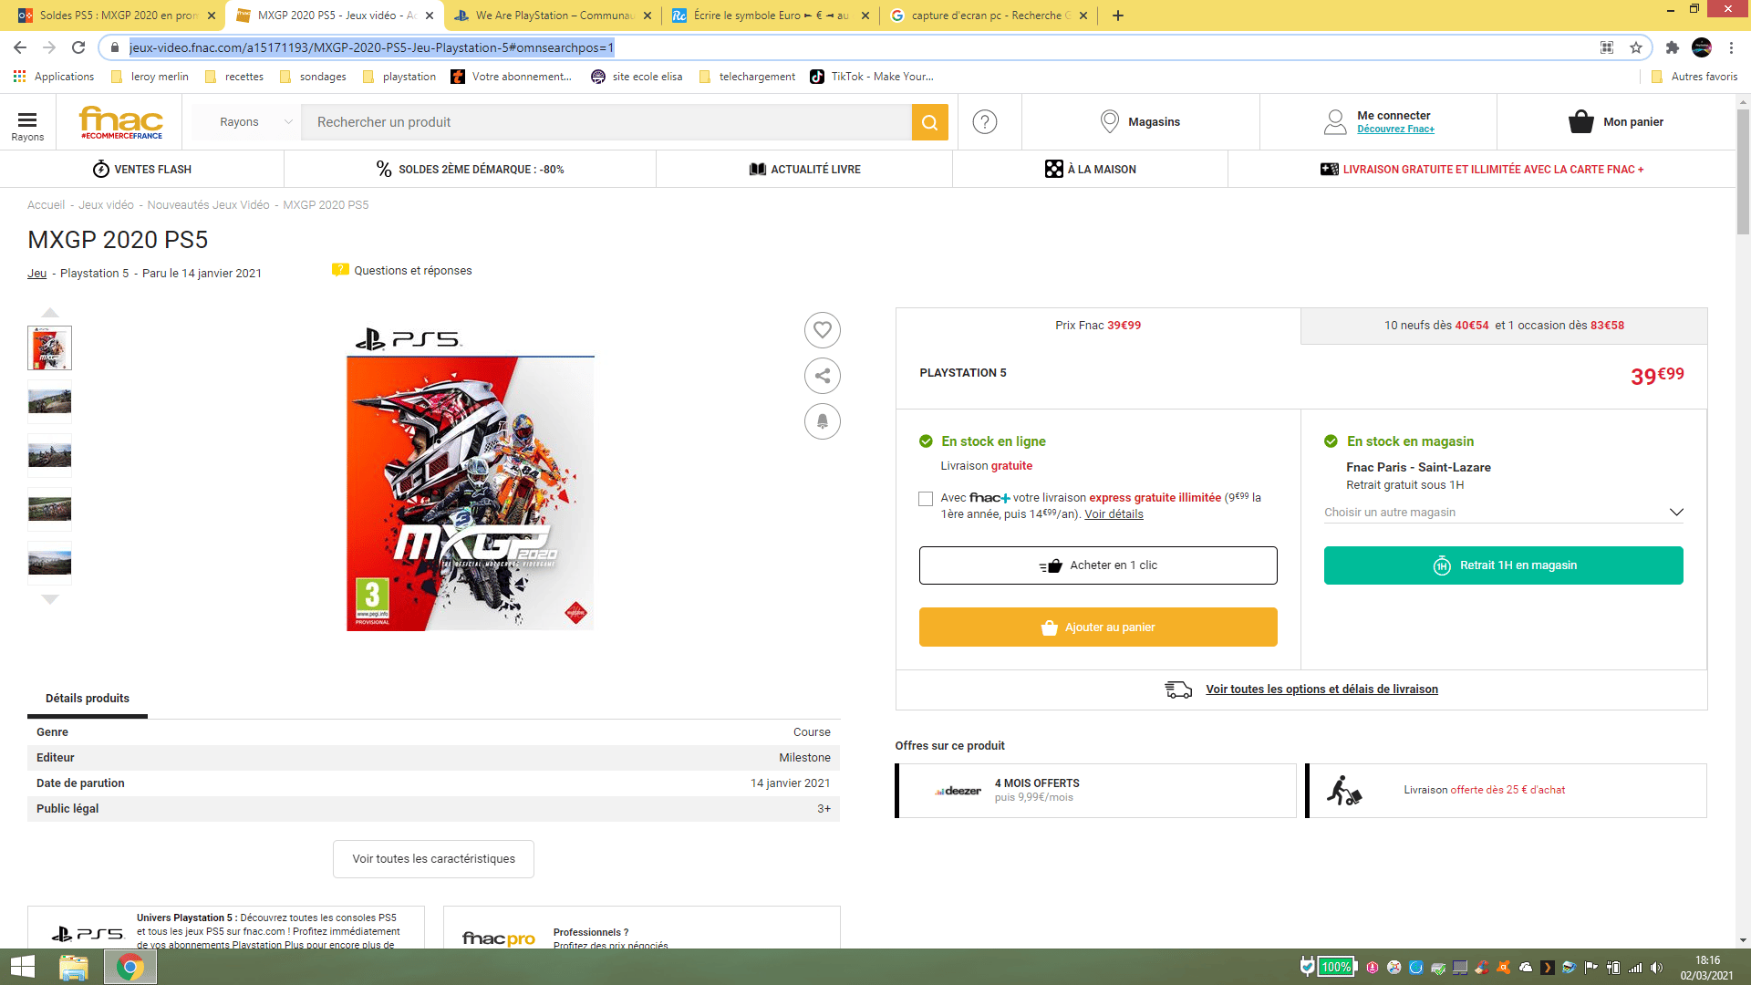This screenshot has width=1751, height=985.
Task: Reload the page
Action: [78, 47]
